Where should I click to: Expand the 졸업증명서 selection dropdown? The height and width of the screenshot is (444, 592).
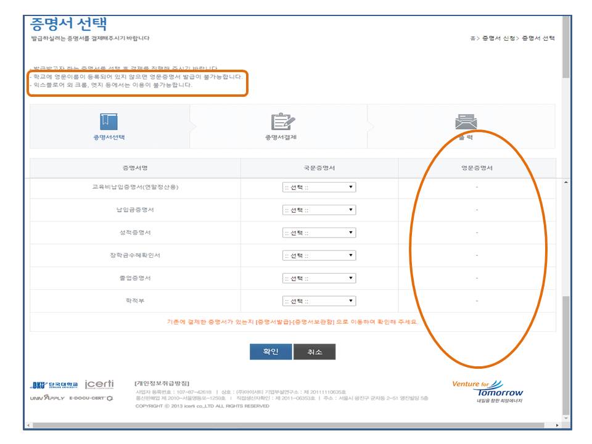tap(319, 278)
